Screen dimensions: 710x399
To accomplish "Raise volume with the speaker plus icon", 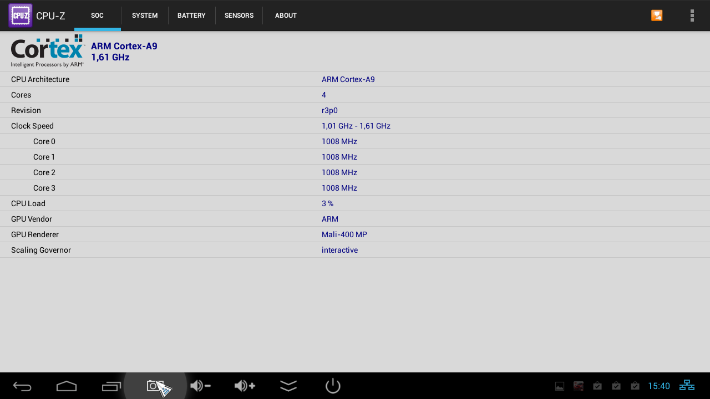I will 245,386.
